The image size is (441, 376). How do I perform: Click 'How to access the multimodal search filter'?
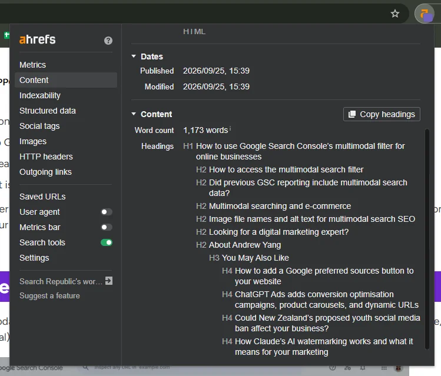[286, 169]
